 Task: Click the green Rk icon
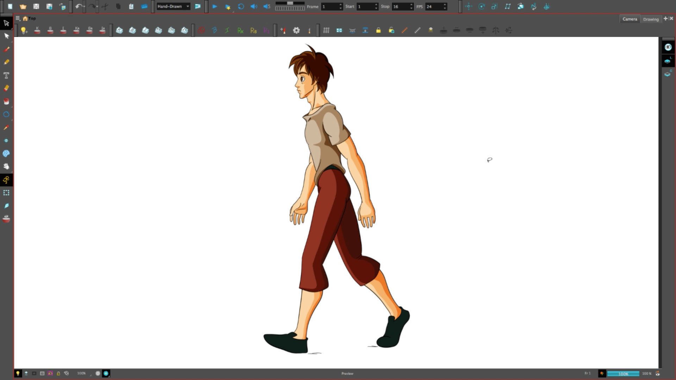[240, 30]
